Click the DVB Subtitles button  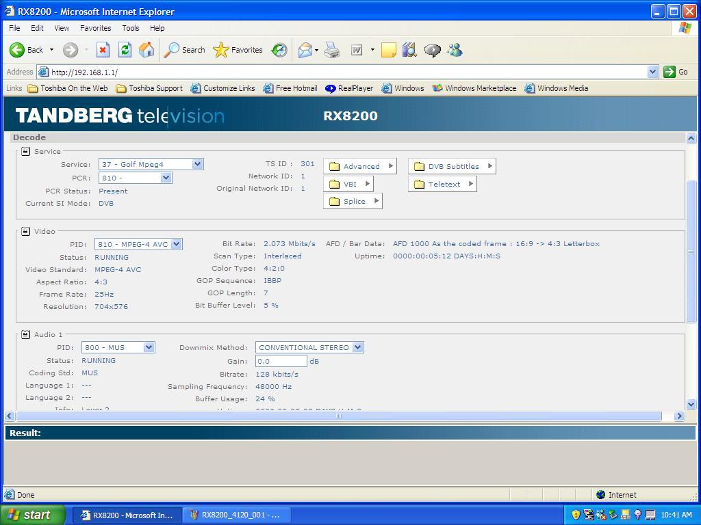[452, 166]
